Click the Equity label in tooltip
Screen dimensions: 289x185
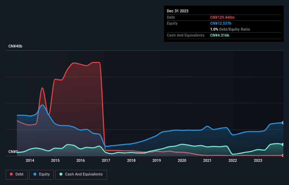pyautogui.click(x=172, y=23)
